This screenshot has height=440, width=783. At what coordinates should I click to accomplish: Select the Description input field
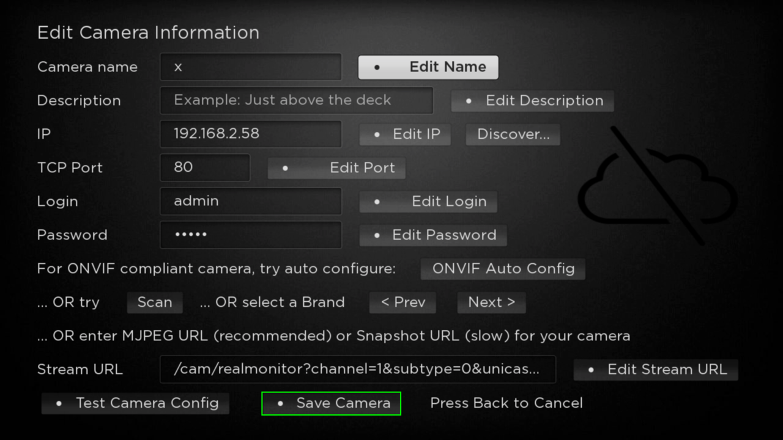coord(297,100)
